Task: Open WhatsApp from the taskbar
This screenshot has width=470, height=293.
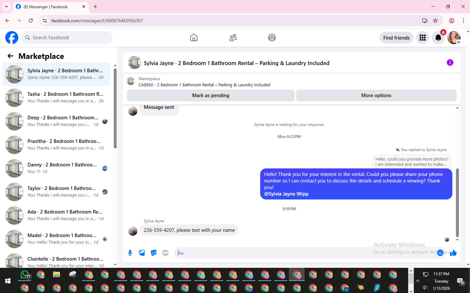Action: [25, 275]
